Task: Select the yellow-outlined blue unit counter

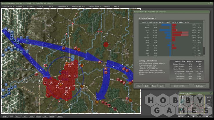Action: click(x=9, y=31)
